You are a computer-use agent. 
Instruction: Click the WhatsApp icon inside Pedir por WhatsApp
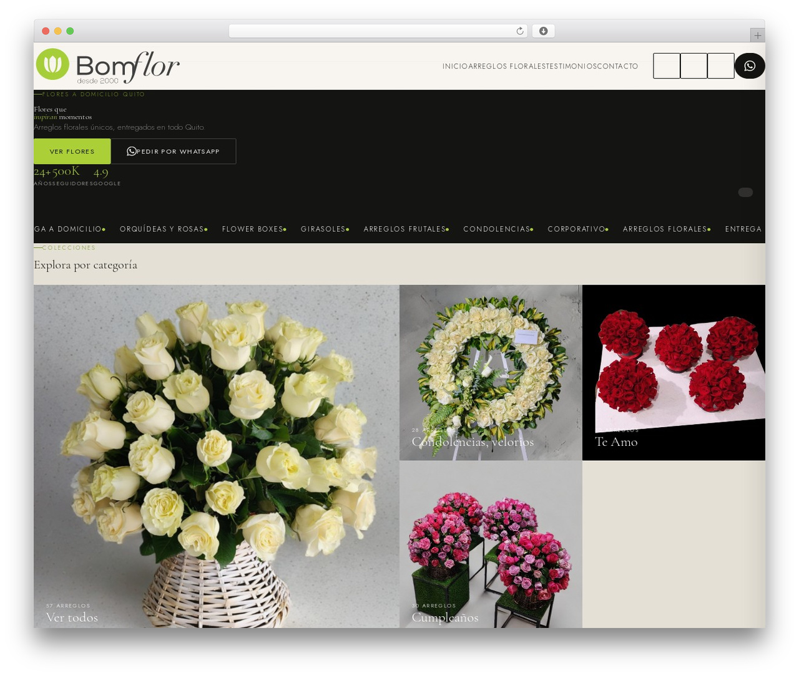(132, 152)
